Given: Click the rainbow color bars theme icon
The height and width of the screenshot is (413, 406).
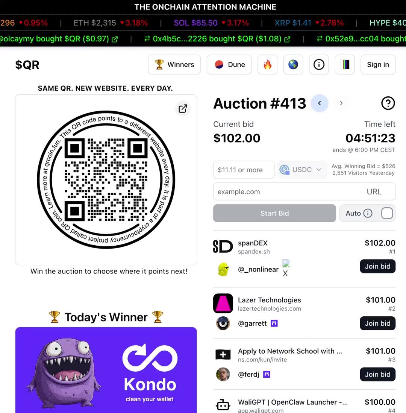Looking at the screenshot, I should click(345, 65).
